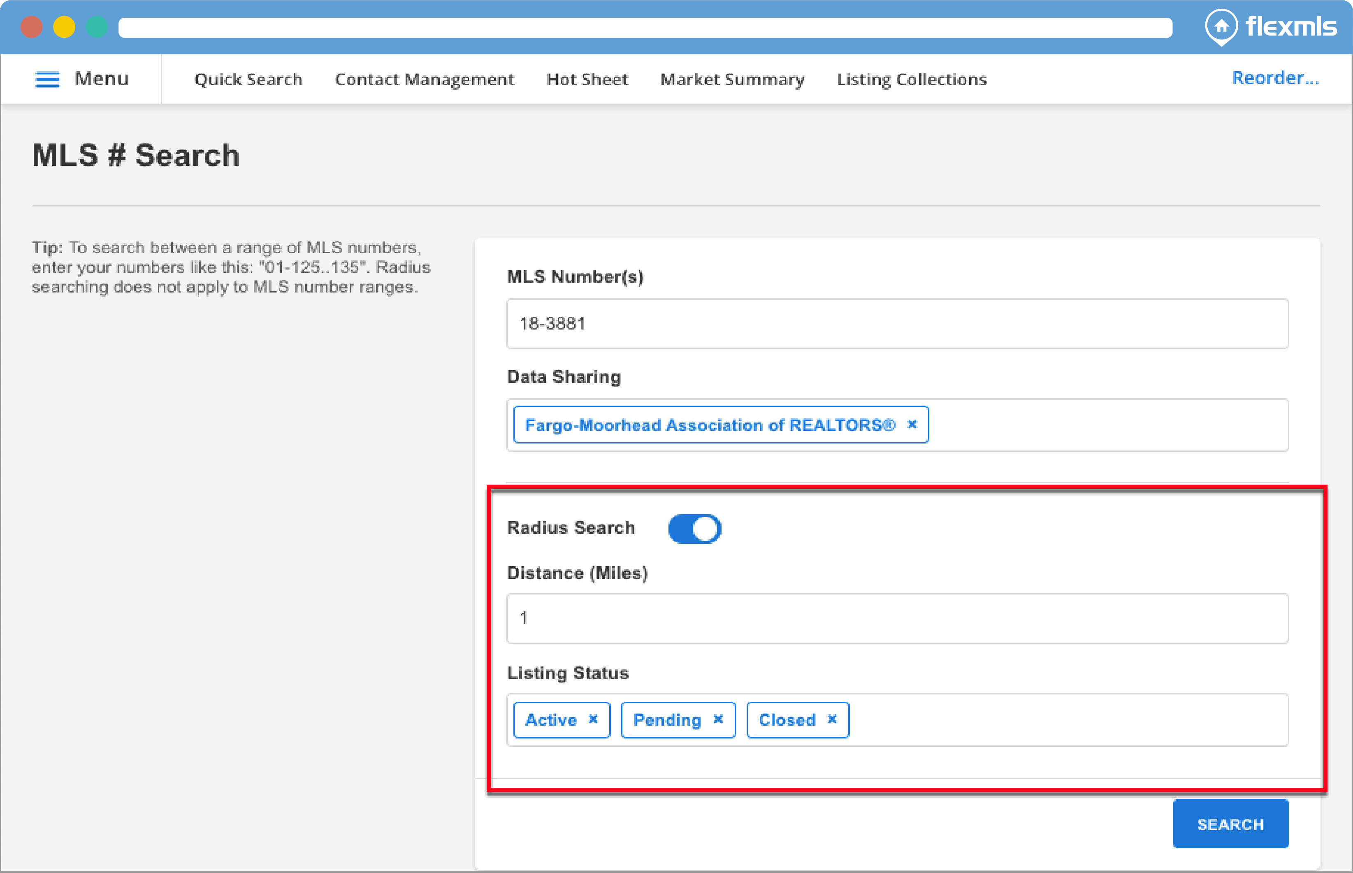Remove the Active listing status tag
The width and height of the screenshot is (1353, 873).
pyautogui.click(x=593, y=720)
